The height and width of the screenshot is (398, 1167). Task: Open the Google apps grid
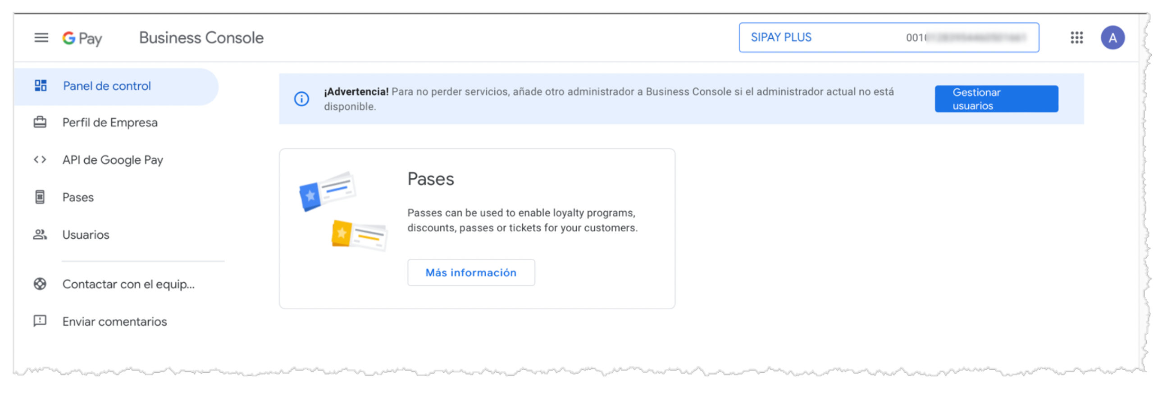1076,37
